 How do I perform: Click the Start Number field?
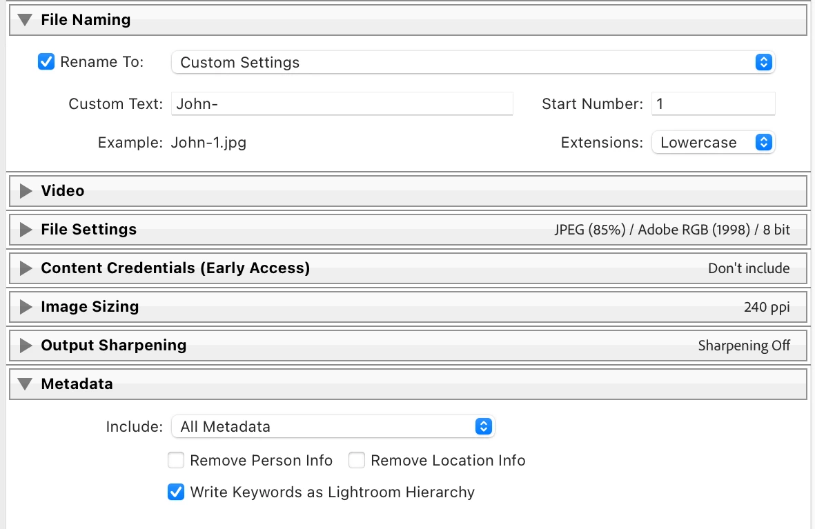[x=713, y=104]
